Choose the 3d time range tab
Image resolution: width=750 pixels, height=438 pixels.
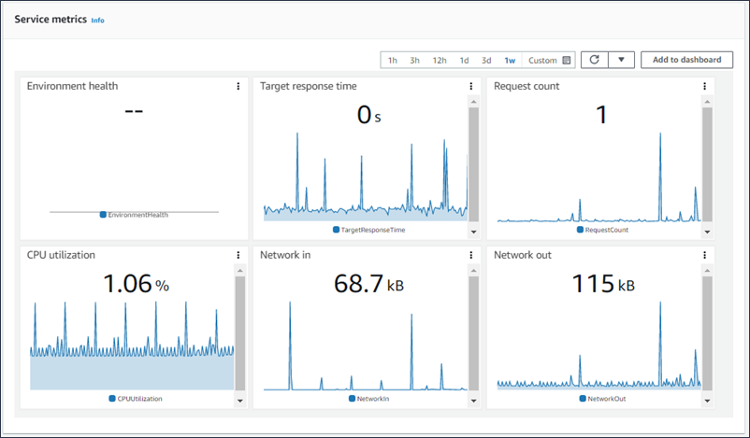click(486, 61)
